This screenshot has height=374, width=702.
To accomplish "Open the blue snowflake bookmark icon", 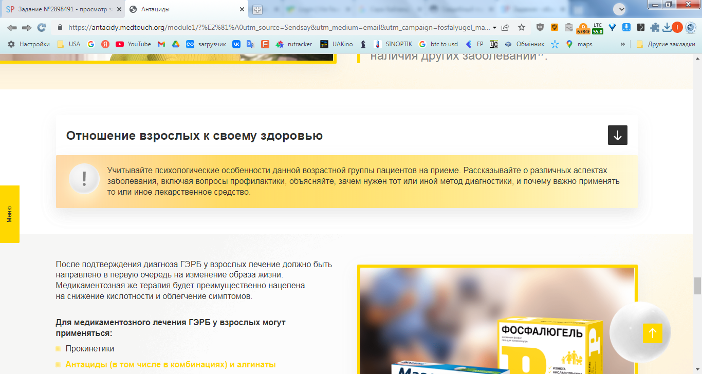I will point(555,44).
